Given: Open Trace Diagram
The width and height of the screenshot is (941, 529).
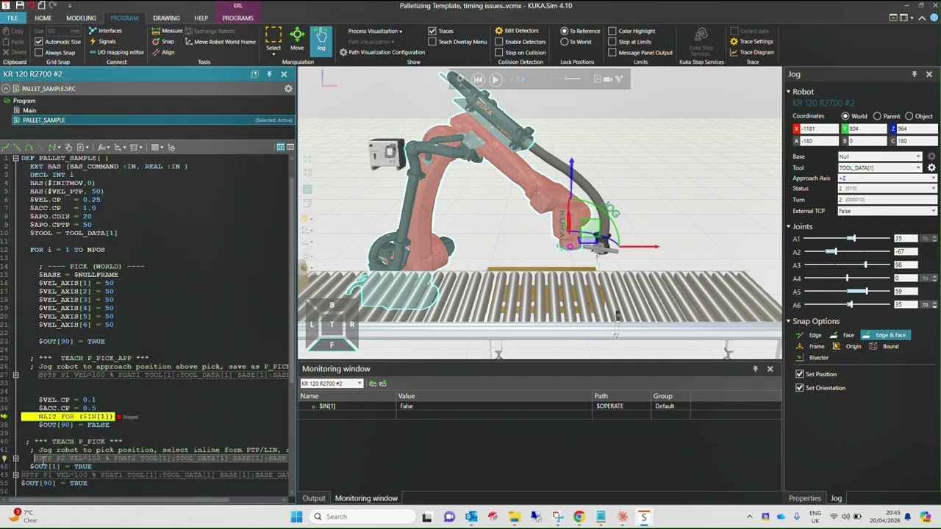Looking at the screenshot, I should 752,52.
